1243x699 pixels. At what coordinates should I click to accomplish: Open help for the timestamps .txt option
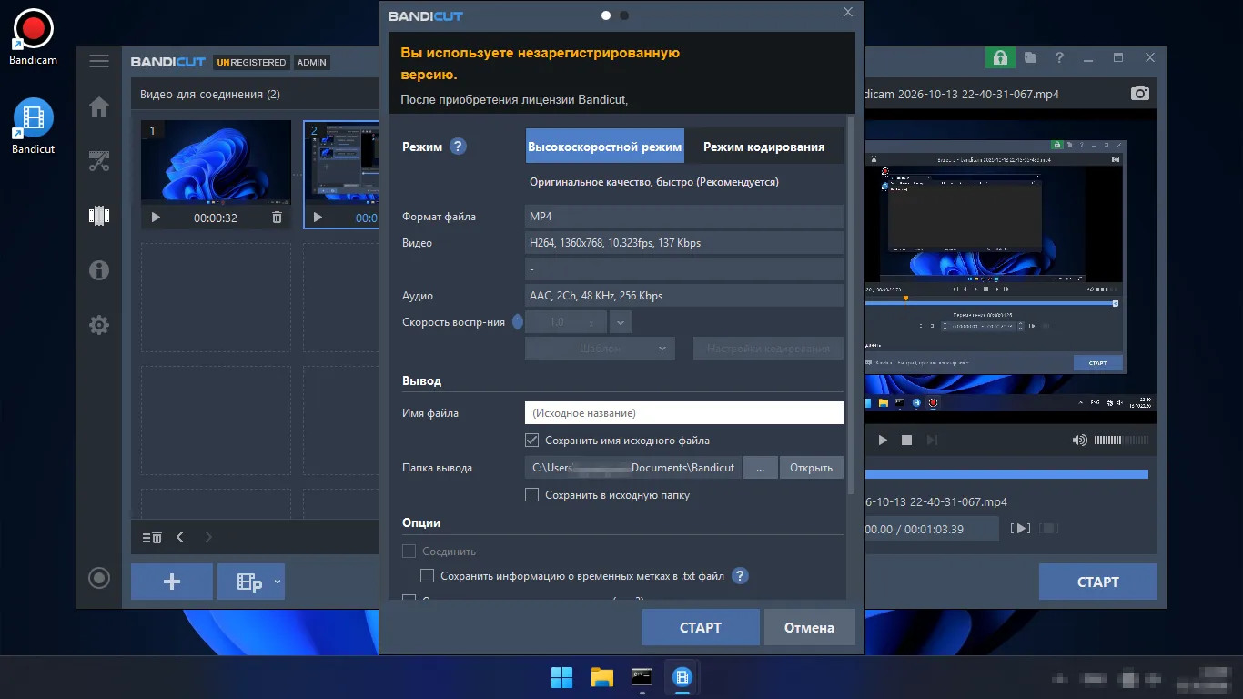point(740,576)
